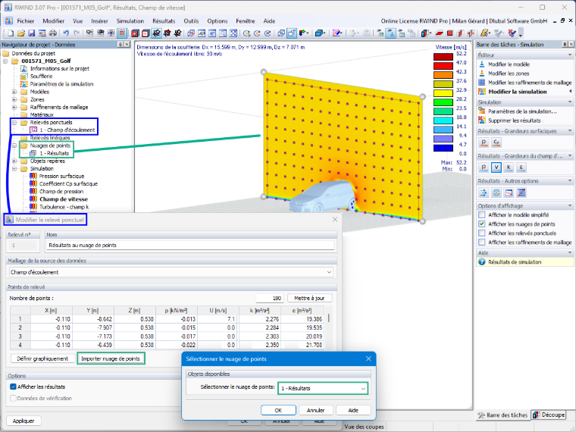The image size is (576, 432).
Task: Click the streamlines arrows icon in Autres options
Action: (x=484, y=192)
